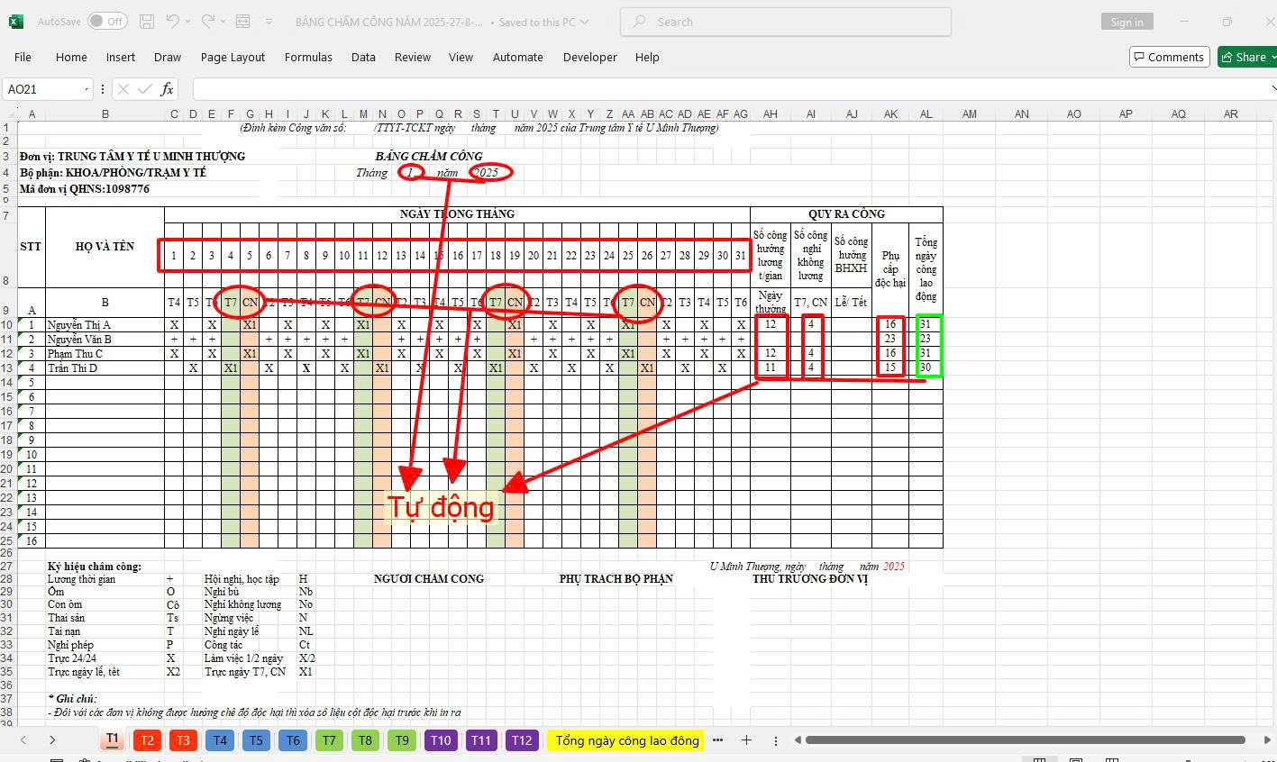Click the Excel logo icon
The width and height of the screenshot is (1277, 762).
click(x=16, y=22)
